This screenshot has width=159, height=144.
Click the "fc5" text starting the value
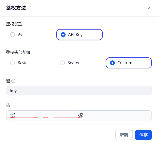click(x=13, y=115)
